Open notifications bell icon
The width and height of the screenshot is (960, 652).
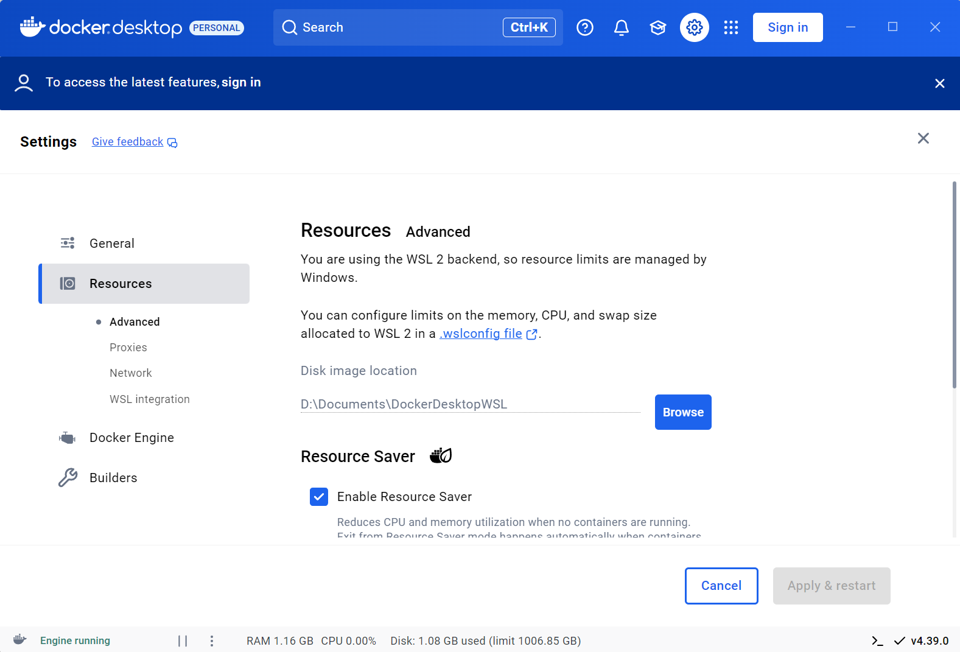pos(622,27)
